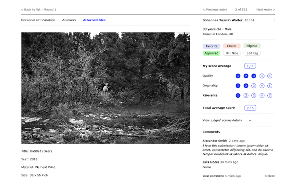Set Originality score to 5
Viewport: 297px width, 180px height.
click(x=270, y=86)
